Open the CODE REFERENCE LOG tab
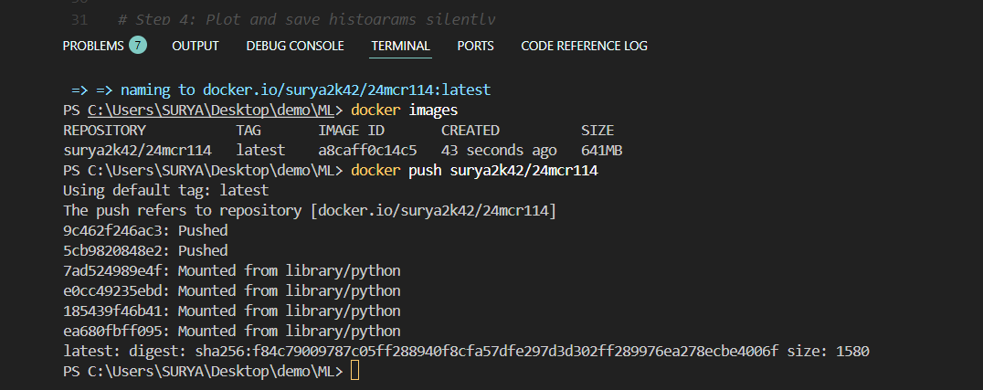The width and height of the screenshot is (983, 390). click(x=585, y=46)
